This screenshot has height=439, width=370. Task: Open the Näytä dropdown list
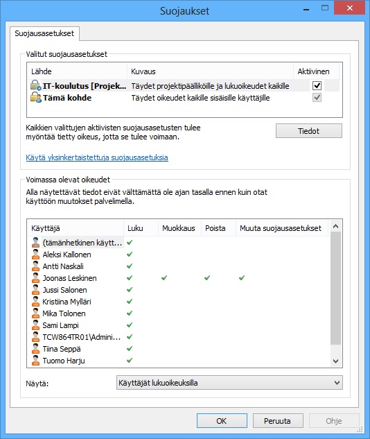point(229,383)
